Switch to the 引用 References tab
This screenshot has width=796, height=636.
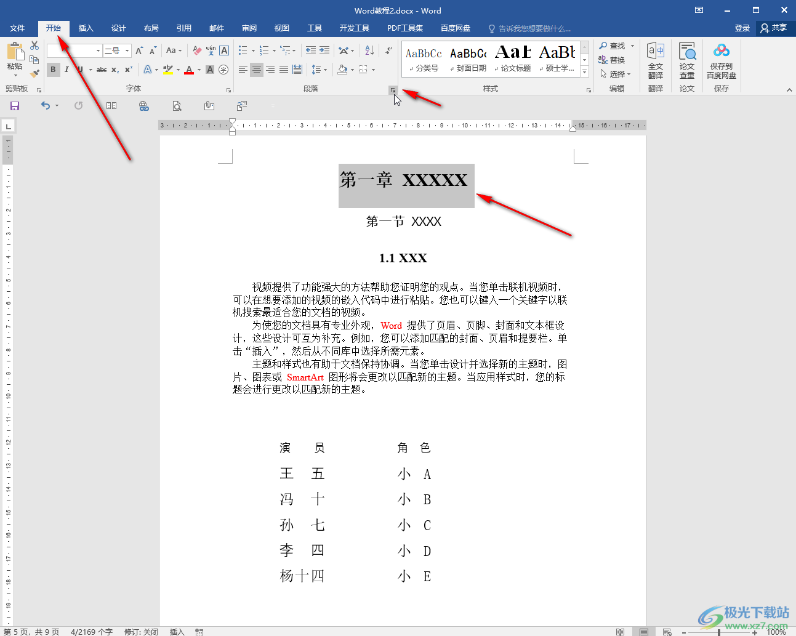pos(184,28)
